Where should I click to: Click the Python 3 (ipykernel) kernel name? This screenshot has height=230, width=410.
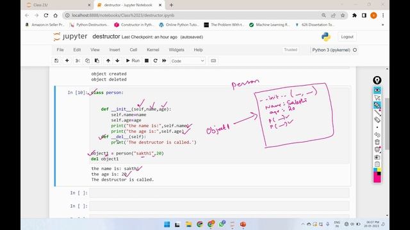331,50
